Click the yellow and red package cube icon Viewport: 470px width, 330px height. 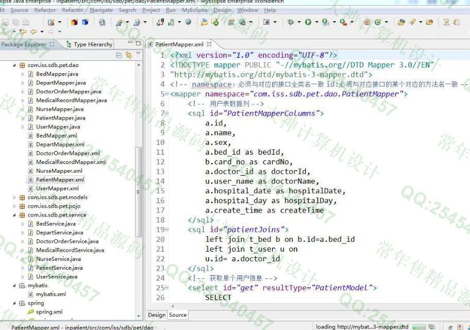[74, 22]
